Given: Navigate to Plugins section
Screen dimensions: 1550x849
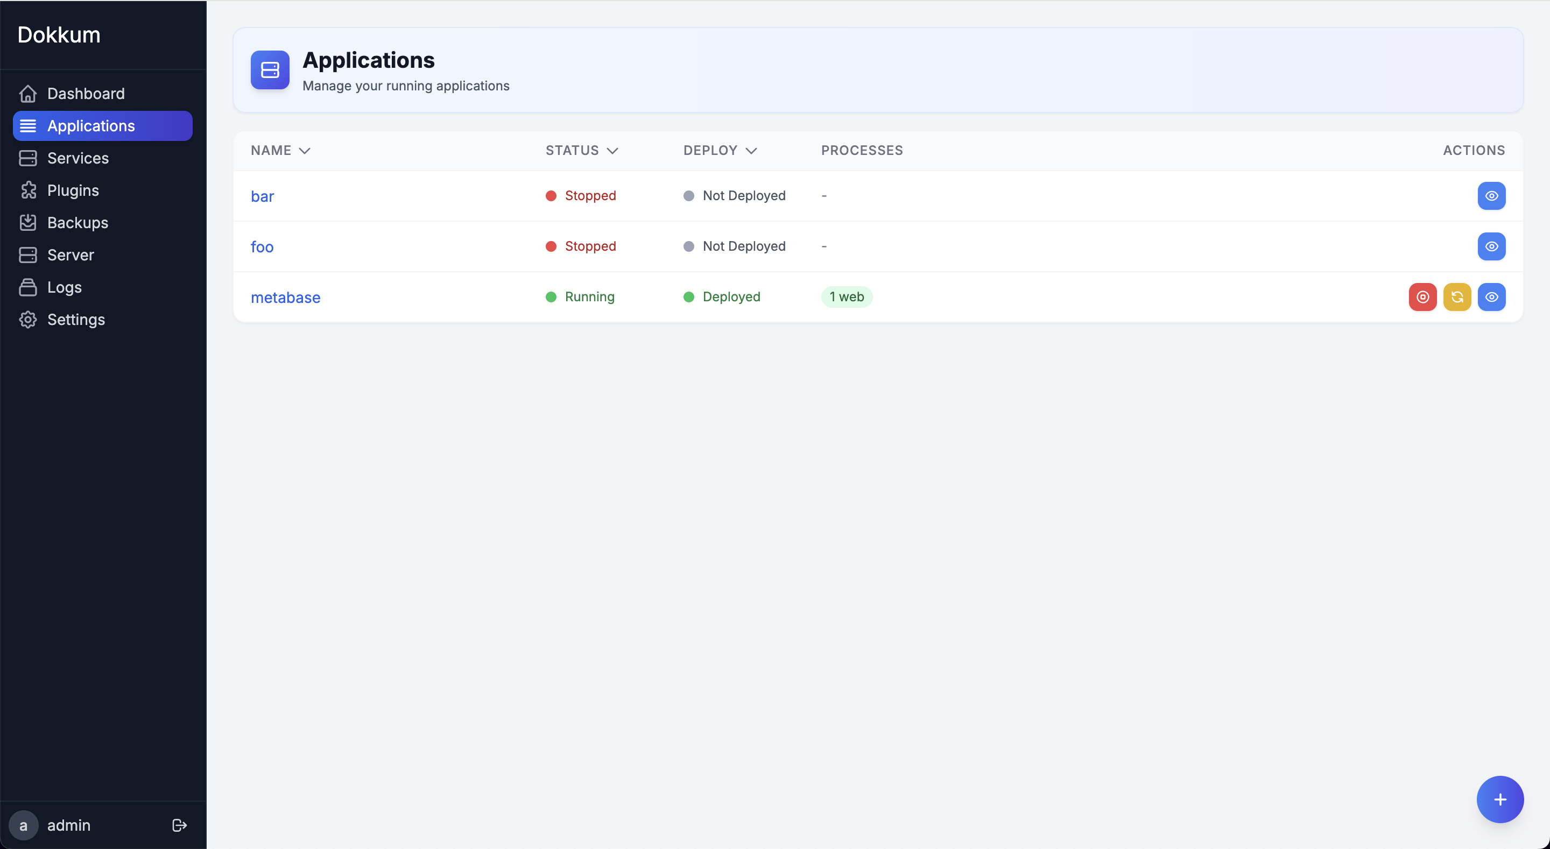Looking at the screenshot, I should [73, 190].
